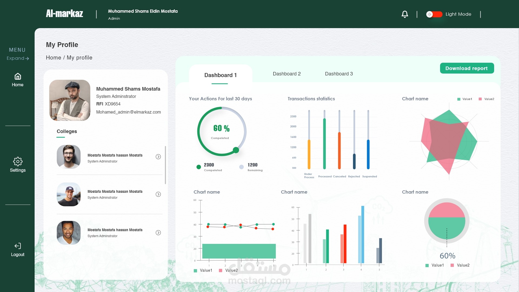The image size is (519, 292).
Task: Open Home from sidebar icon
Action: tap(18, 77)
